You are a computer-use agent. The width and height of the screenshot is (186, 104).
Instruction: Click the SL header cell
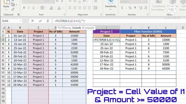point(8,31)
